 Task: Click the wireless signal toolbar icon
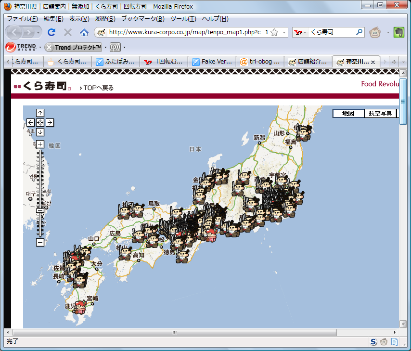[x=115, y=47]
